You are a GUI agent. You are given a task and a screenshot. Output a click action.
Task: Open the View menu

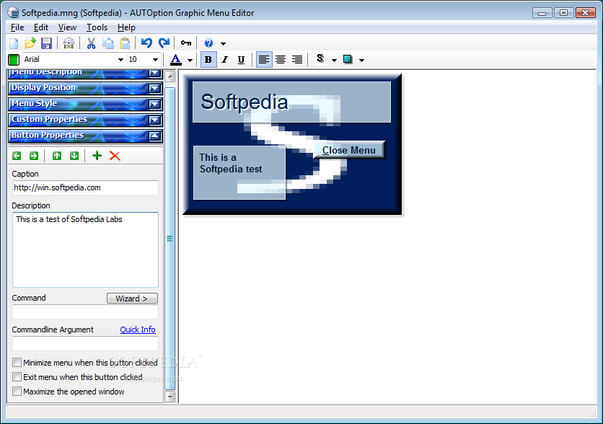[x=67, y=27]
